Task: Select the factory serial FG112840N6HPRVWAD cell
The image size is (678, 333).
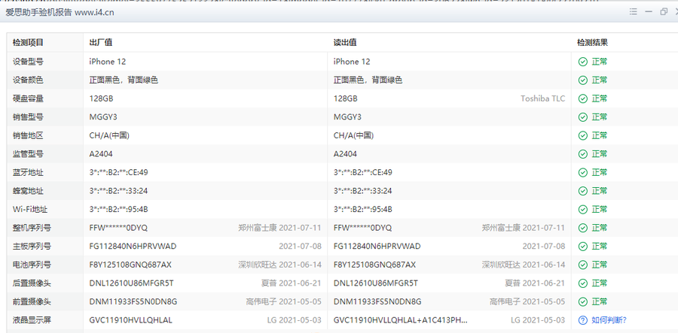Action: (132, 247)
